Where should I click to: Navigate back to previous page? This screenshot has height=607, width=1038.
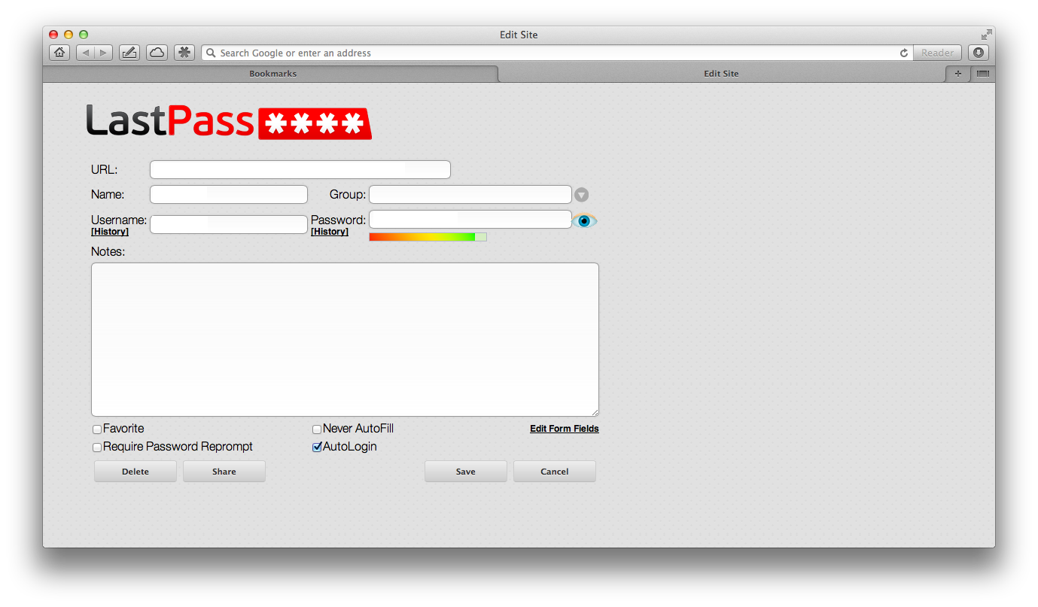(85, 53)
